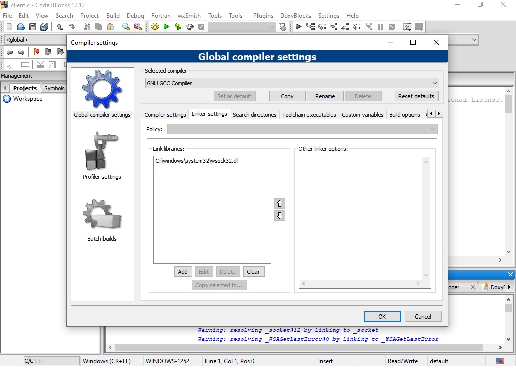The width and height of the screenshot is (516, 368).
Task: Open the Symbols tab in Management
Action: point(55,88)
